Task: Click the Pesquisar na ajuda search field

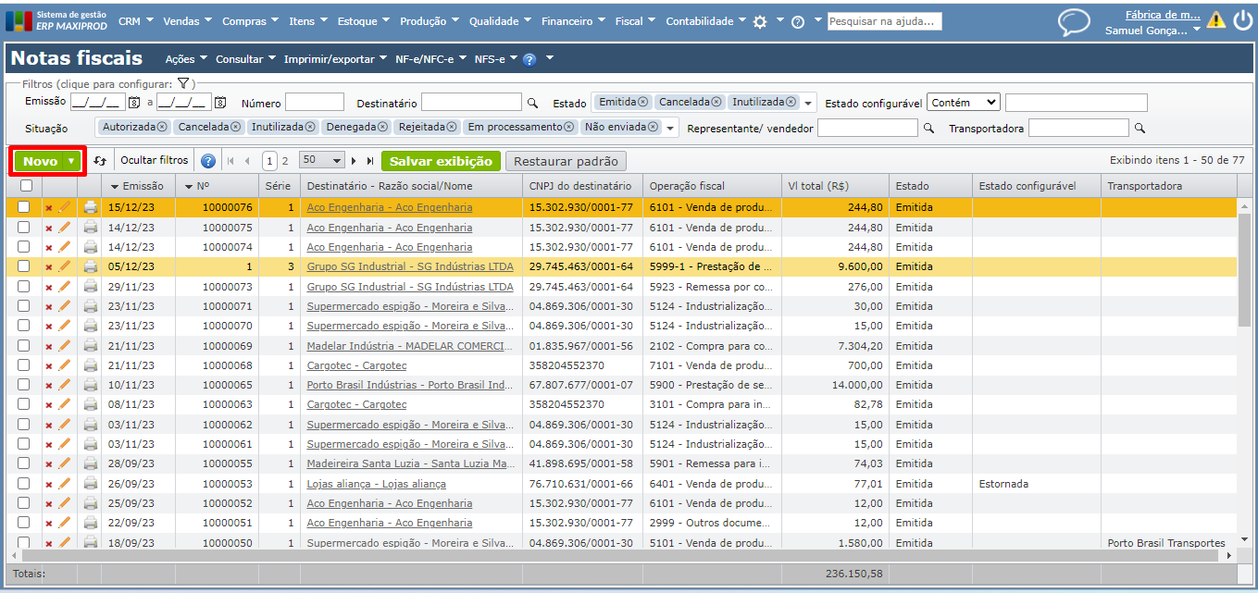Action: tap(884, 21)
